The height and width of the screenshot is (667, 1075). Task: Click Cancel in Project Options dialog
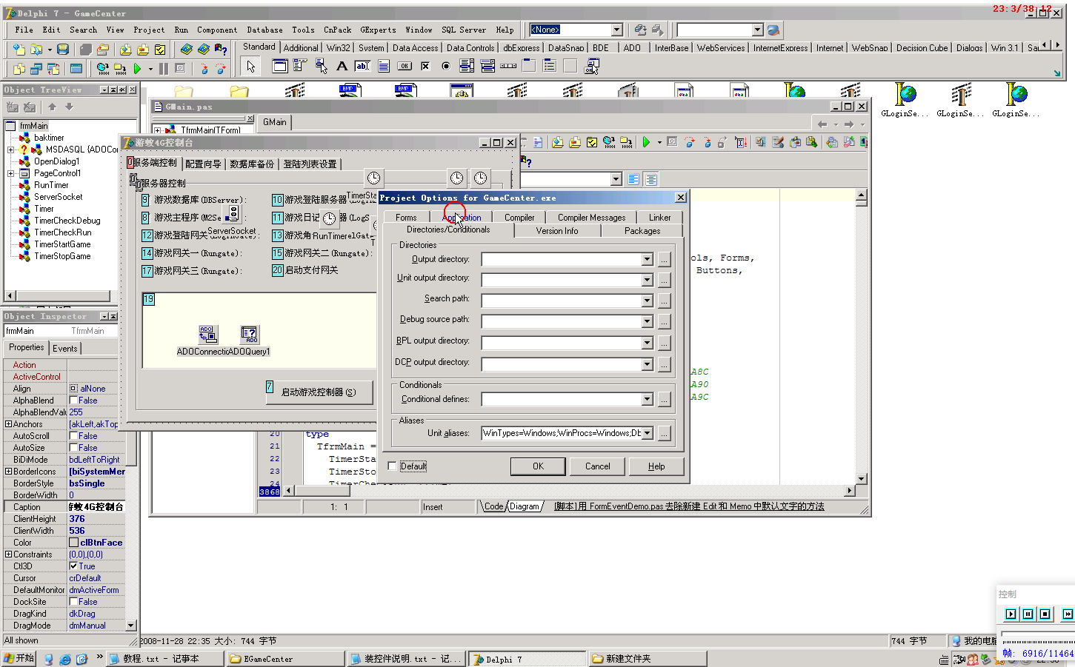pyautogui.click(x=598, y=466)
